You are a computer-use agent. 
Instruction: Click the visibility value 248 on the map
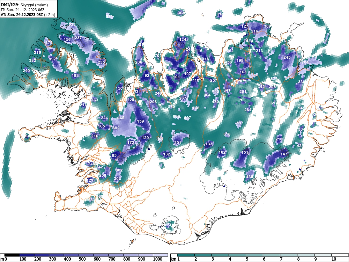coord(91,164)
